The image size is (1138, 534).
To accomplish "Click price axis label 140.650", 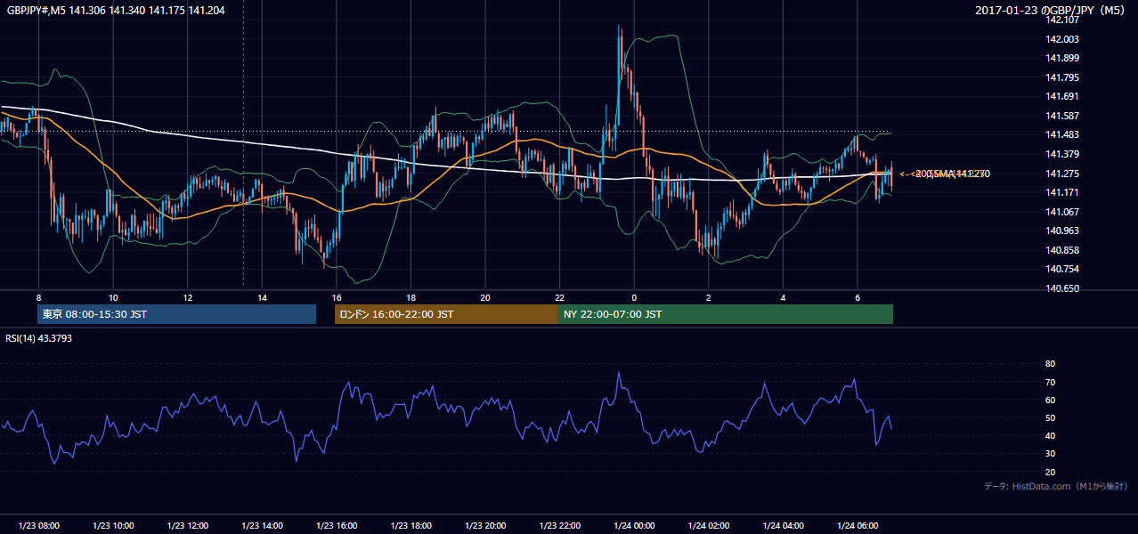I will click(1063, 288).
